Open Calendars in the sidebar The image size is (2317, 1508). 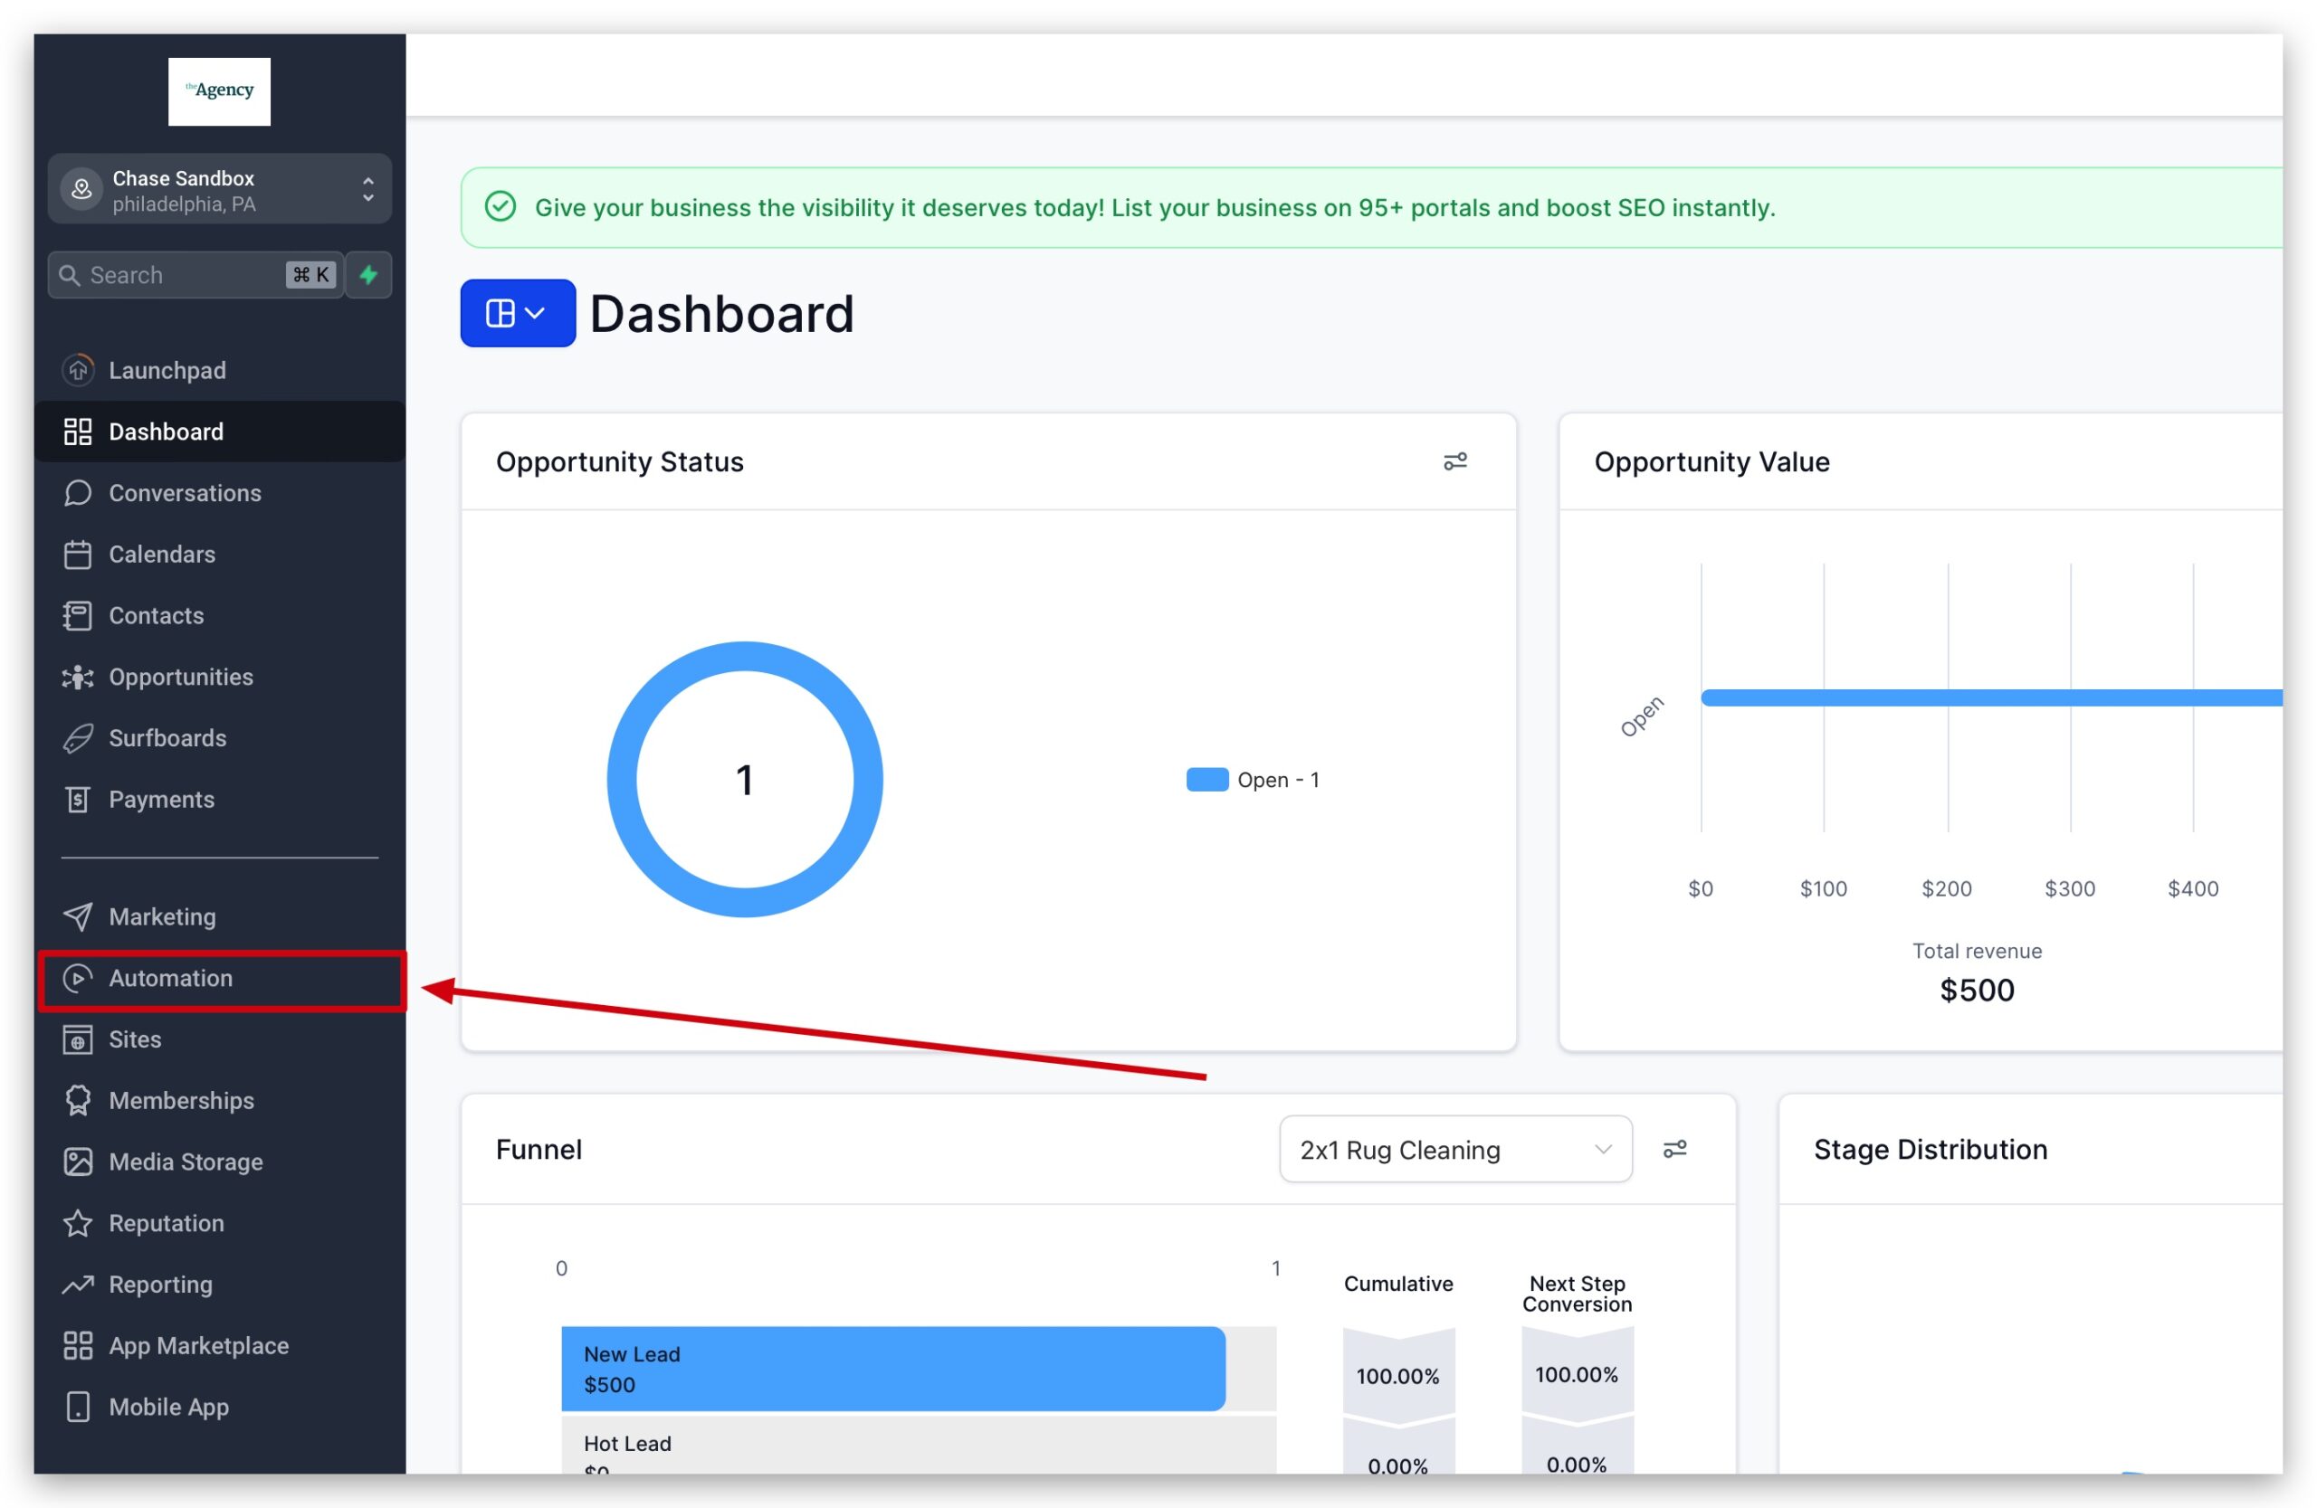162,554
